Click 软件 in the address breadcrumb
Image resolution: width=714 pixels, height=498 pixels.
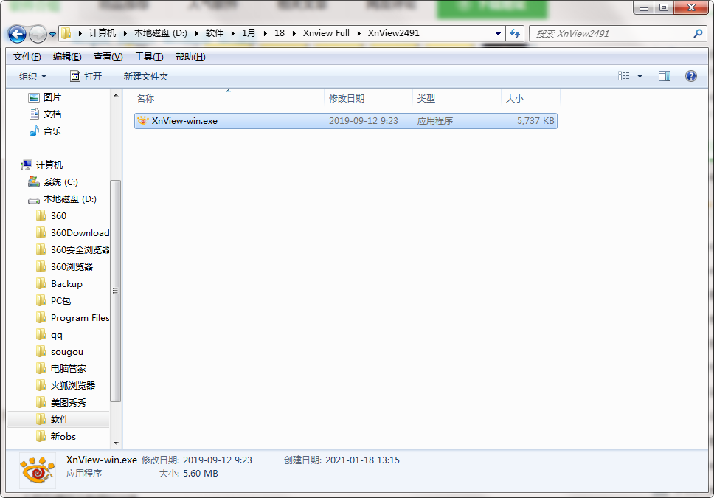215,33
